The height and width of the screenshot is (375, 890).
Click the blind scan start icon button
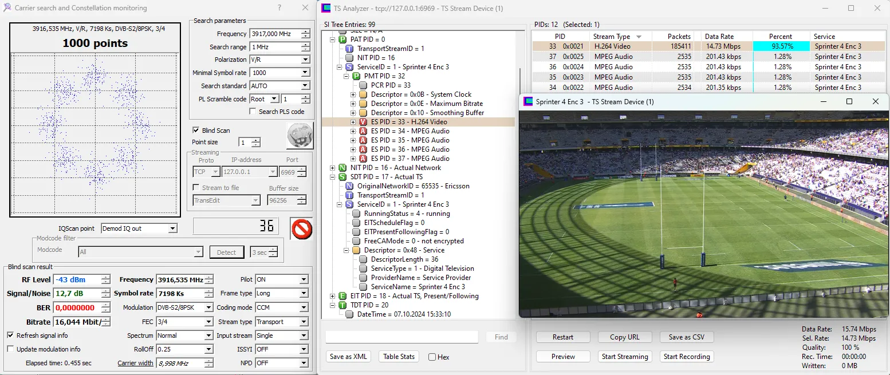coord(300,136)
